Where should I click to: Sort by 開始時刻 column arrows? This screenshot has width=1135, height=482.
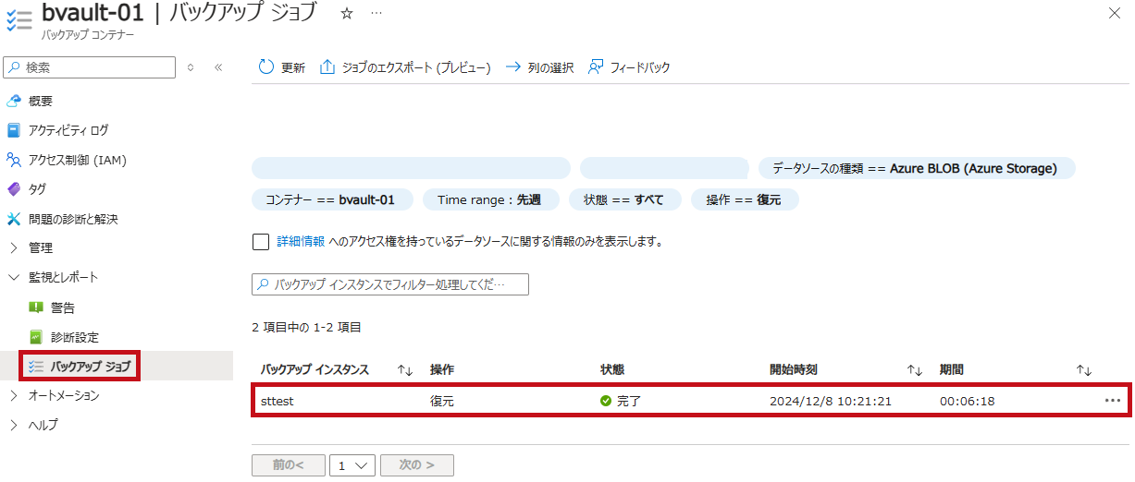914,370
